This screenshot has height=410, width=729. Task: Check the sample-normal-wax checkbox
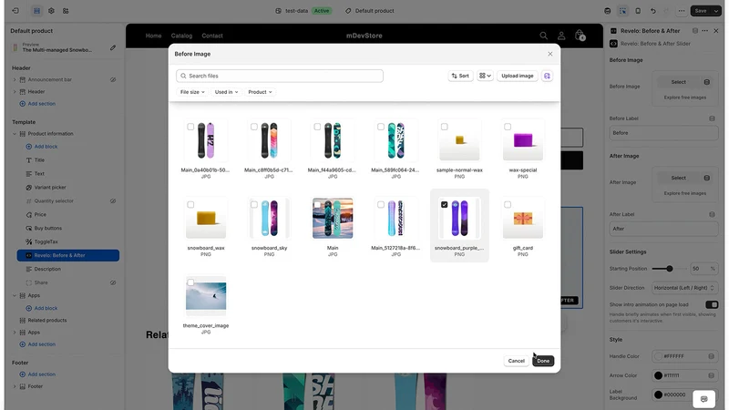coord(444,127)
